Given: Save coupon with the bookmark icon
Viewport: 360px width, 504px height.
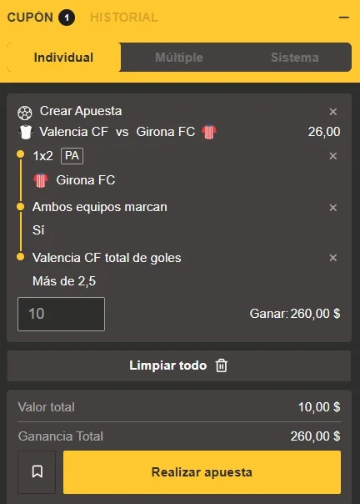Looking at the screenshot, I should [37, 471].
